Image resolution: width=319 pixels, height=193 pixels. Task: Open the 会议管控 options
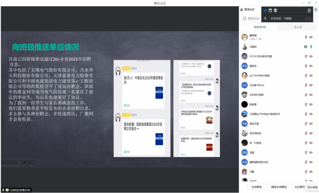[x=299, y=187]
